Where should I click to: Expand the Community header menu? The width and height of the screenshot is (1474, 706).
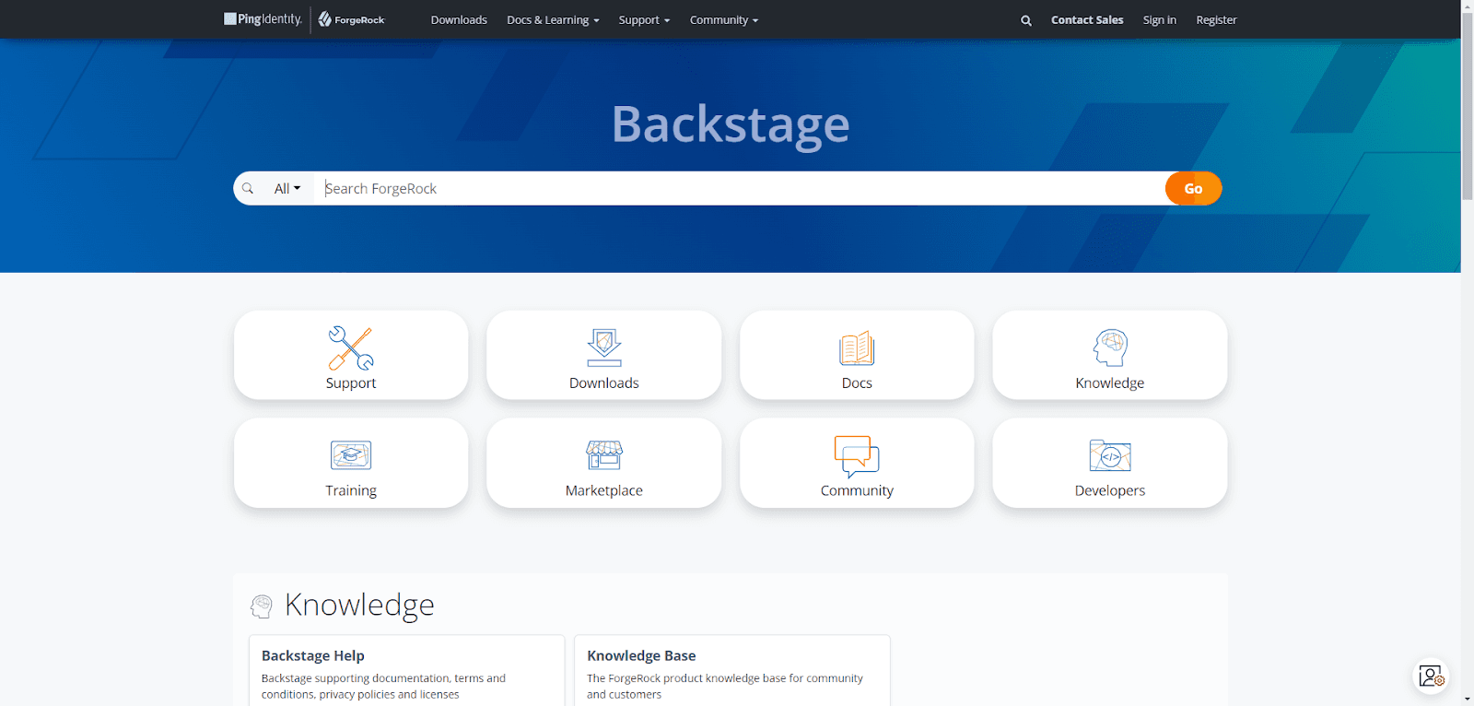[724, 20]
